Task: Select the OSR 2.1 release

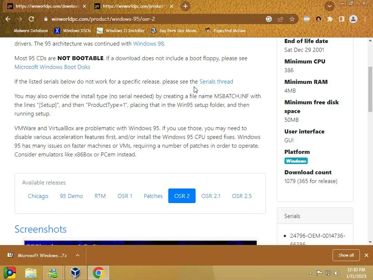Action: click(x=211, y=196)
